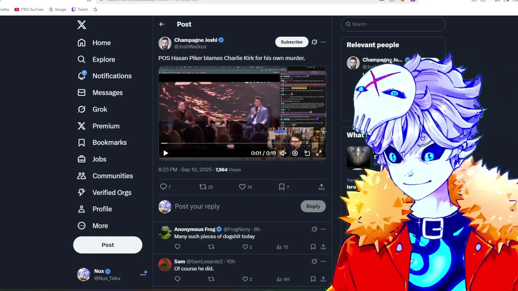Image resolution: width=518 pixels, height=291 pixels.
Task: Open more options on main post
Action: pos(323,42)
